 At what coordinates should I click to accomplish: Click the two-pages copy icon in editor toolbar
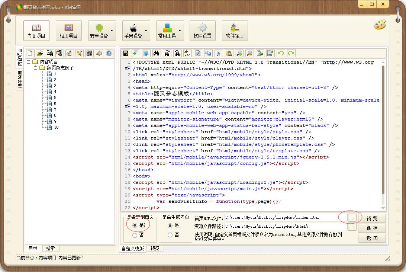208,53
